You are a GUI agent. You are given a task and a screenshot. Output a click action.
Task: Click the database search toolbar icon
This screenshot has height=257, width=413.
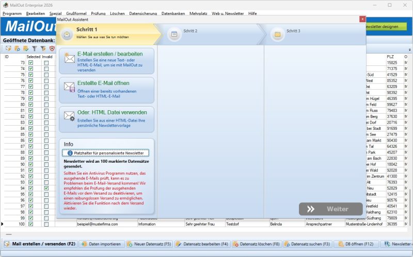click(17, 48)
